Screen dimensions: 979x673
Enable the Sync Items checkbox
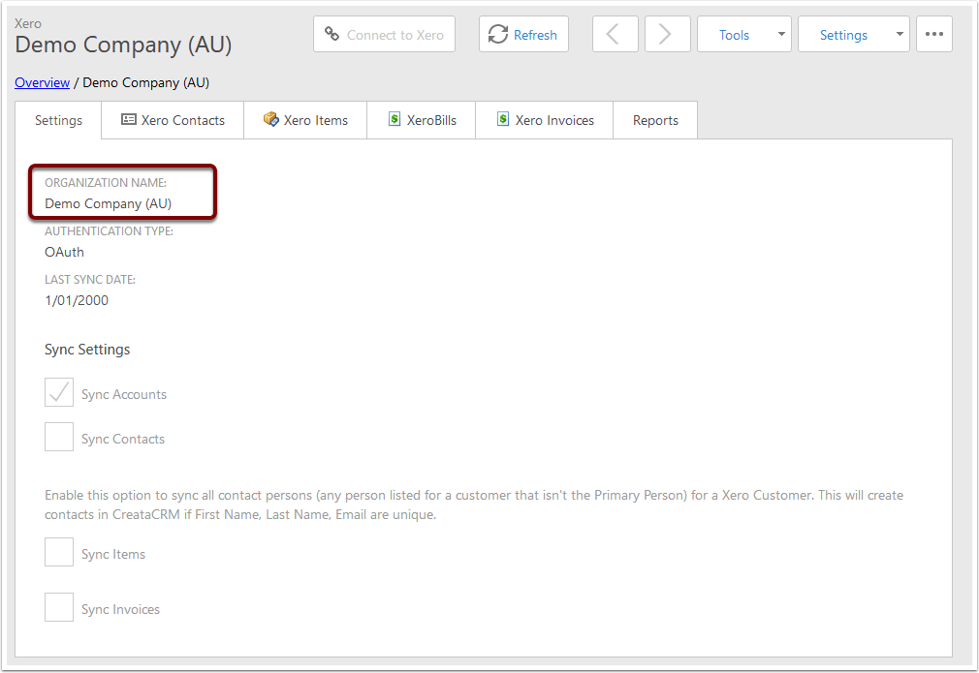pyautogui.click(x=59, y=552)
